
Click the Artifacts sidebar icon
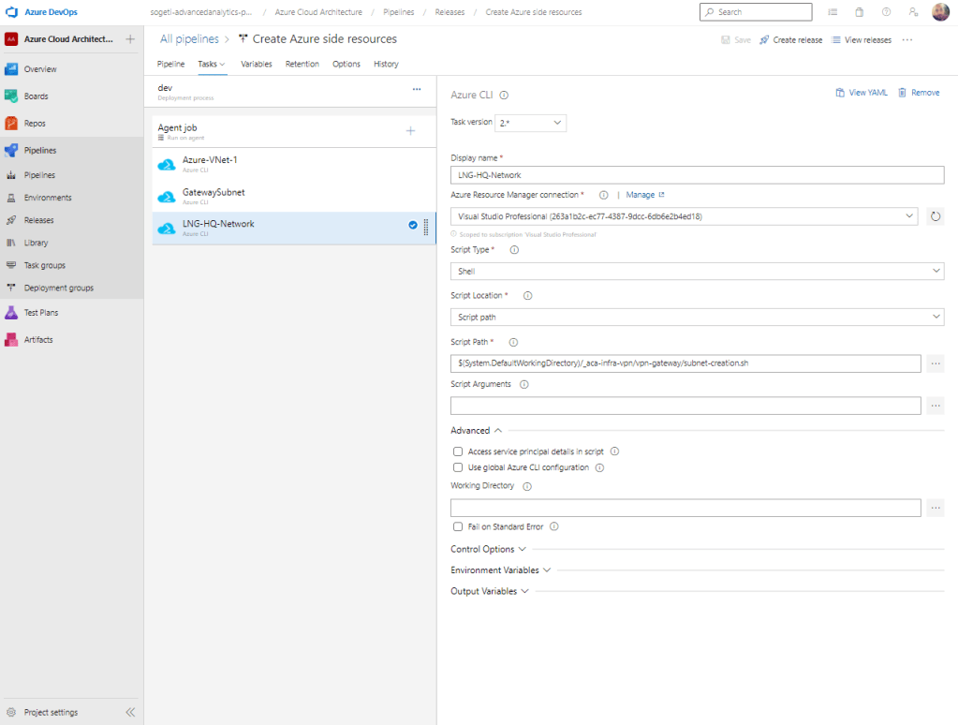click(11, 339)
